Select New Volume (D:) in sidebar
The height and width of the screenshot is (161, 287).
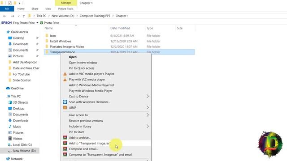(24, 151)
